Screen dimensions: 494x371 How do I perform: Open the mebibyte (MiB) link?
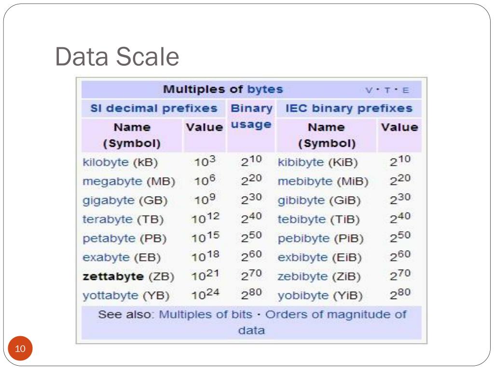point(305,182)
